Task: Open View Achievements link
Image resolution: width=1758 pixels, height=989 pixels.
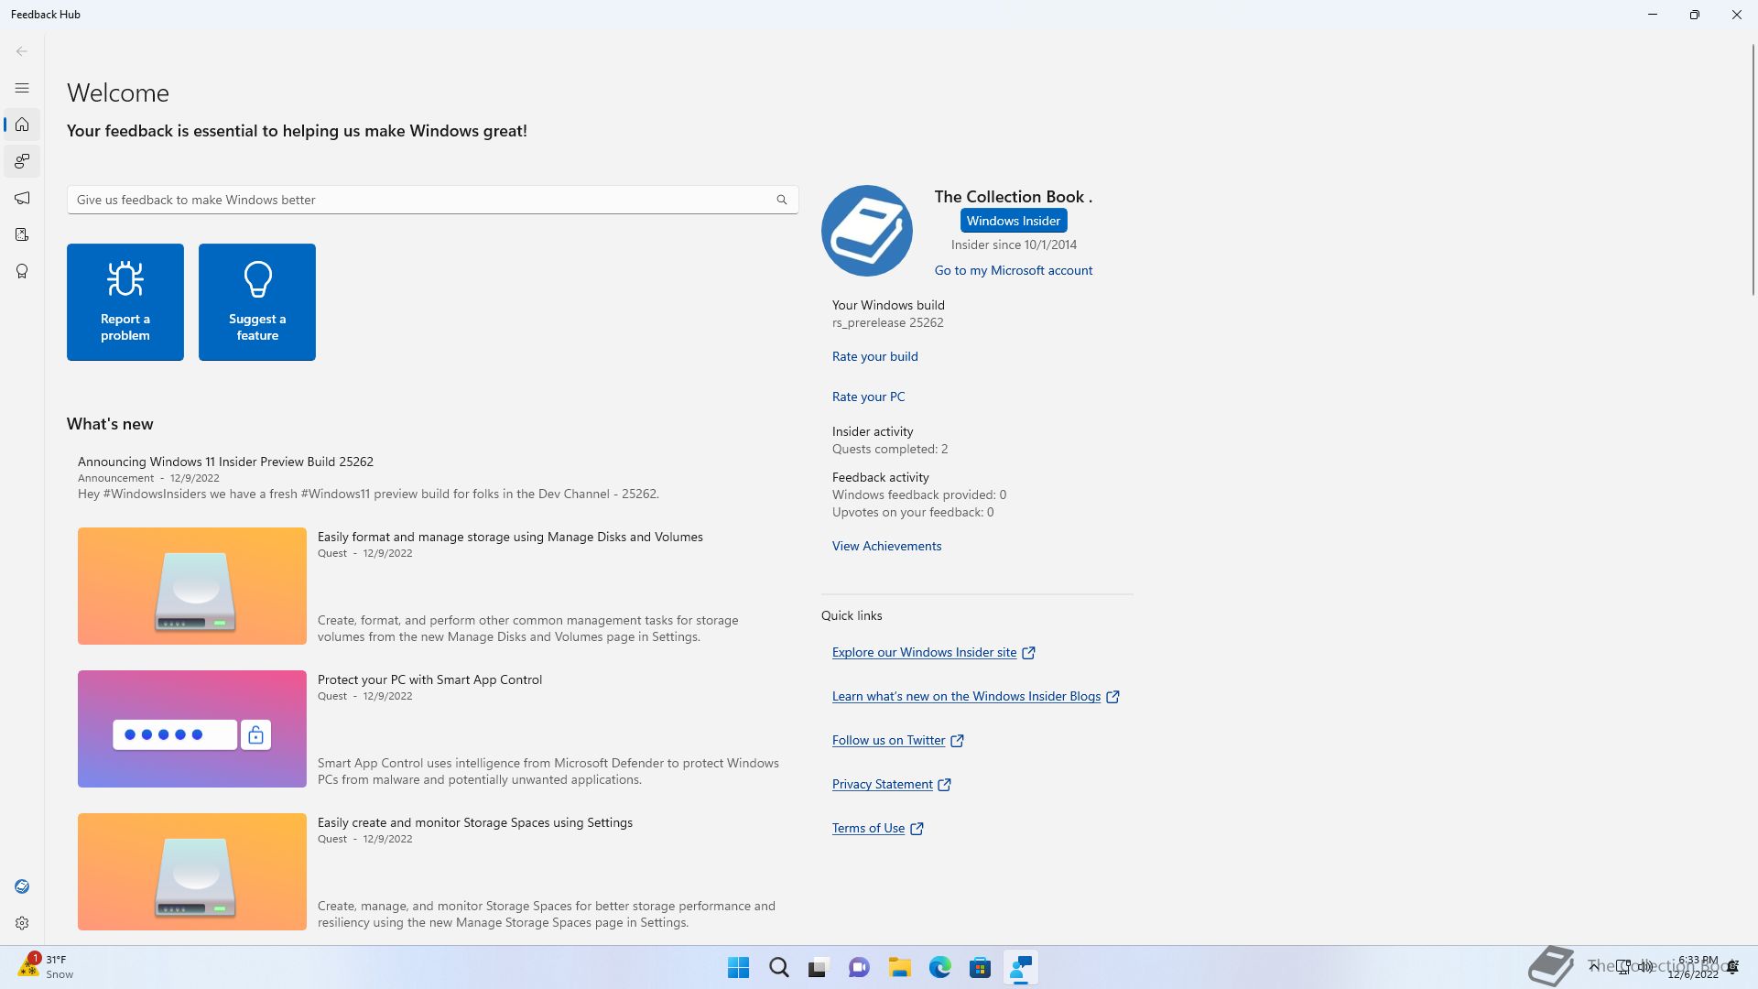Action: click(x=886, y=546)
